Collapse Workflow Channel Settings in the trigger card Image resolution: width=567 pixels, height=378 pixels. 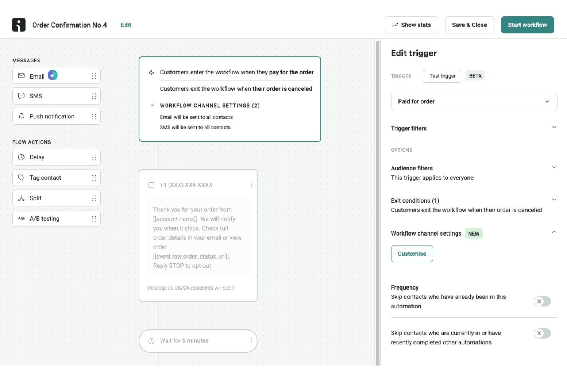[152, 105]
